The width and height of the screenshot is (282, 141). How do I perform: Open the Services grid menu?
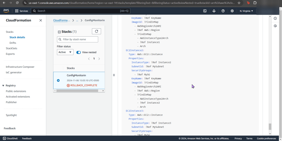coord(21,11)
